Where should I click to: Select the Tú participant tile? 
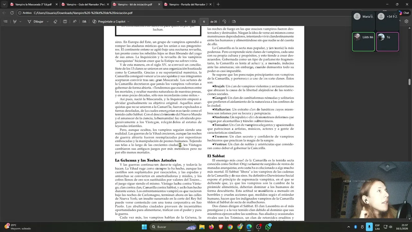point(388,42)
